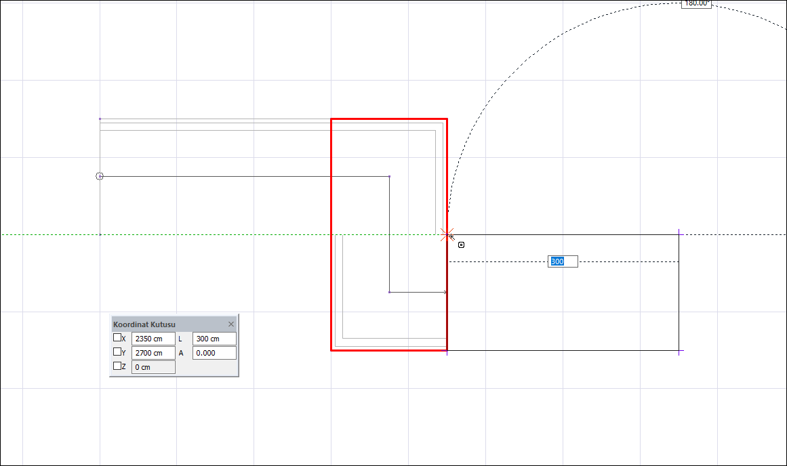Click the X field showing 2350 cm

(x=153, y=339)
